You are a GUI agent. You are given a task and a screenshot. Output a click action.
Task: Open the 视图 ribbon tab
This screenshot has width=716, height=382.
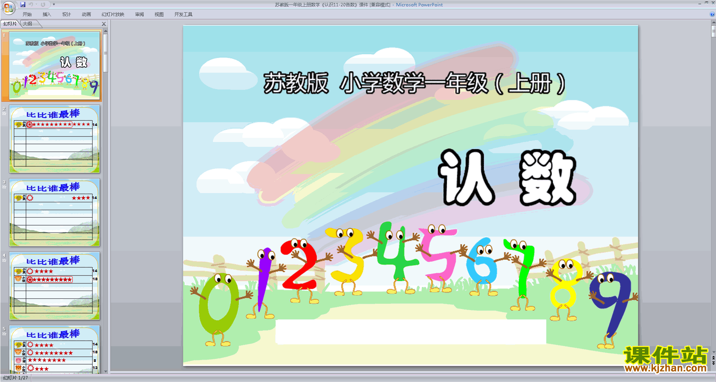click(x=159, y=15)
